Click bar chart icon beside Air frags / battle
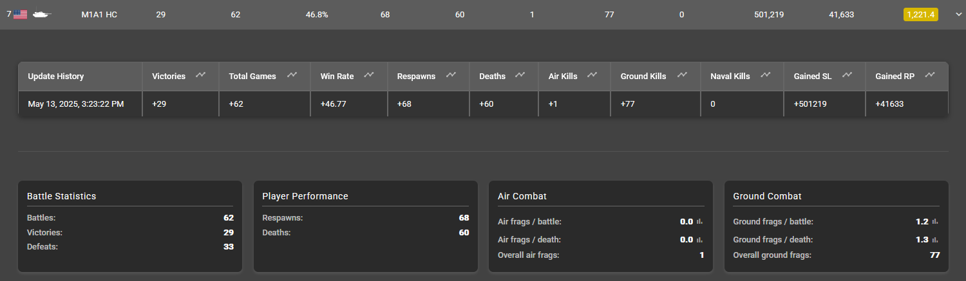The height and width of the screenshot is (281, 966). pos(700,222)
